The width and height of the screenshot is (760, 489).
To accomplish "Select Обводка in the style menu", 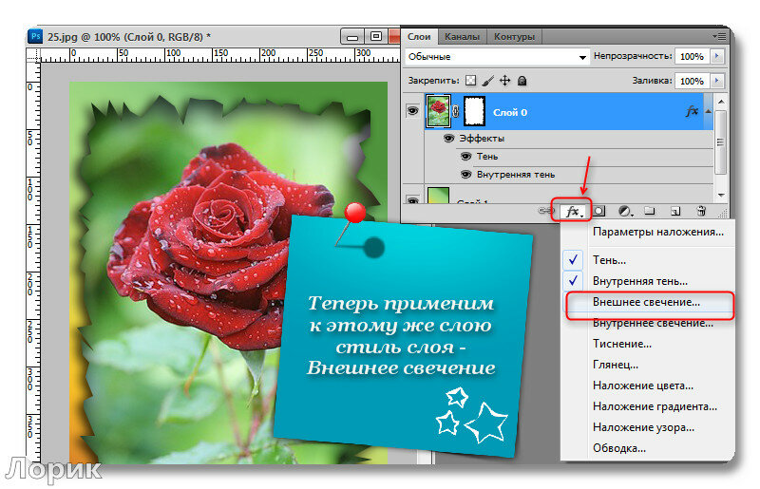I will [x=619, y=448].
